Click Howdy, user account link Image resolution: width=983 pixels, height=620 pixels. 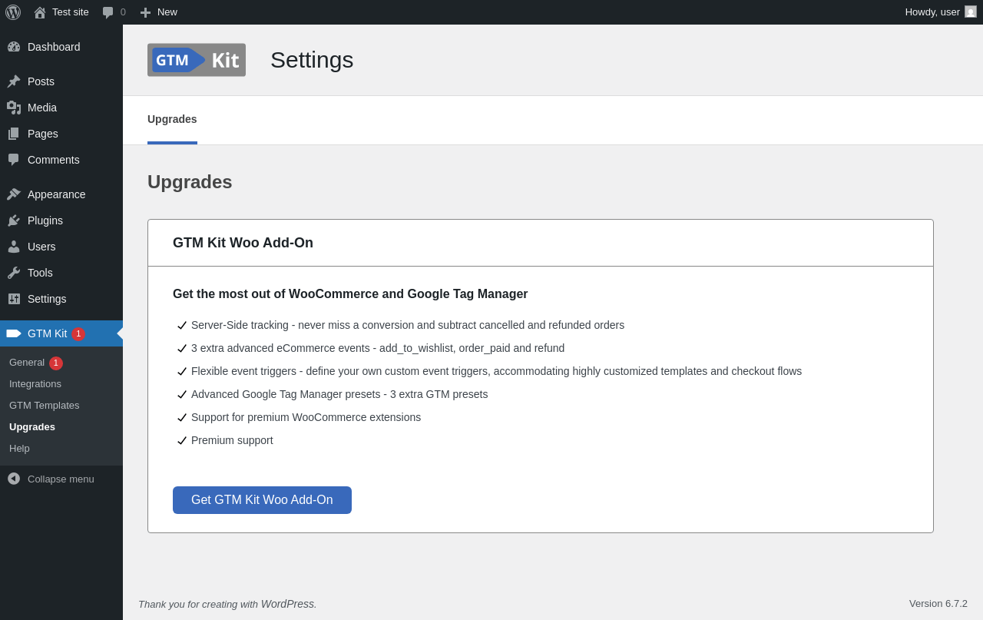coord(941,12)
